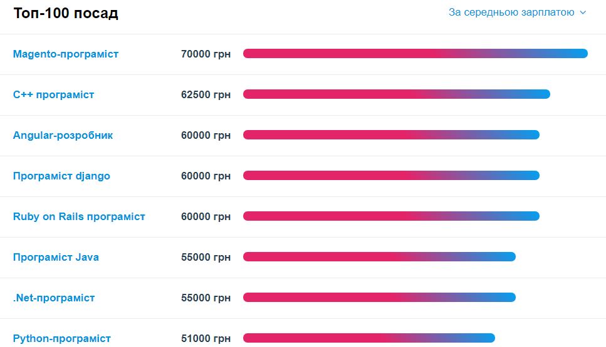Click the Magento salary bar at 70000 грн

415,54
